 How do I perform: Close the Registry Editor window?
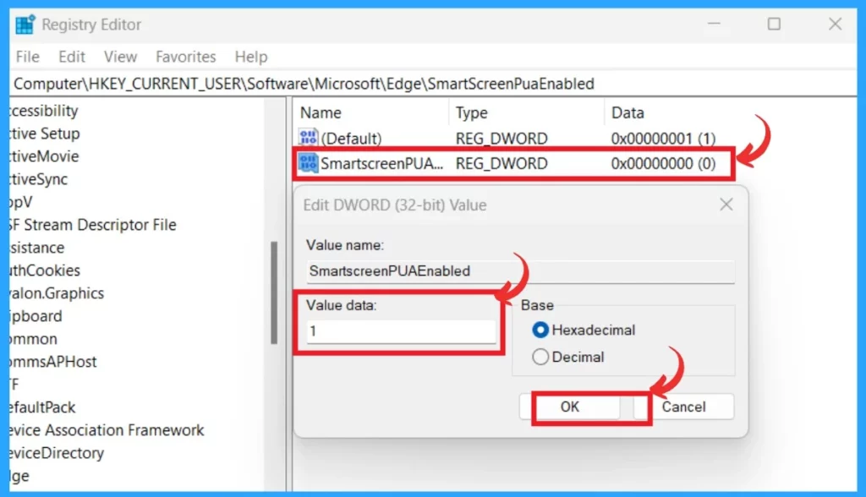point(835,25)
